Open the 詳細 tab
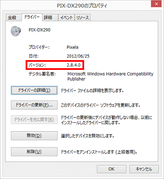The width and height of the screenshot is (164, 179). click(50, 17)
